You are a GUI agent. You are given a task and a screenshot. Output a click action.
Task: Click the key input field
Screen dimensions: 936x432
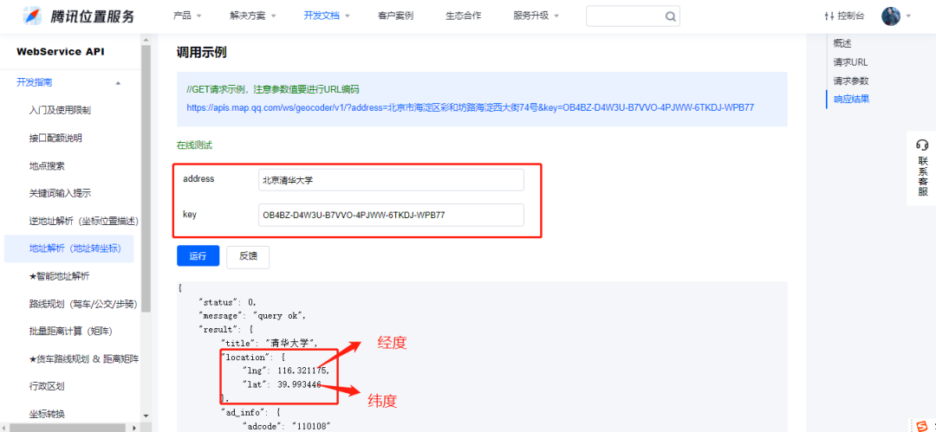click(391, 215)
